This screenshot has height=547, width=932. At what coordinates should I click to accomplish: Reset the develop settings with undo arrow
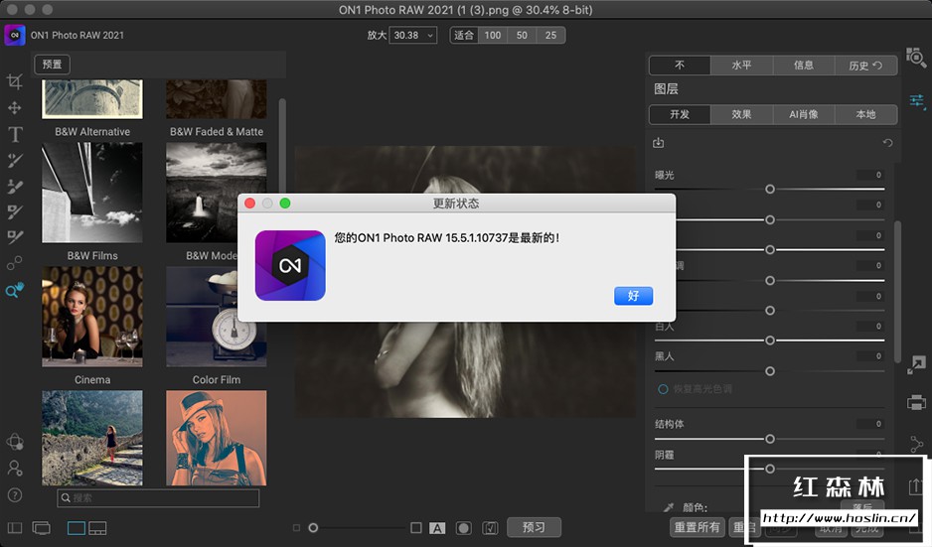(887, 143)
